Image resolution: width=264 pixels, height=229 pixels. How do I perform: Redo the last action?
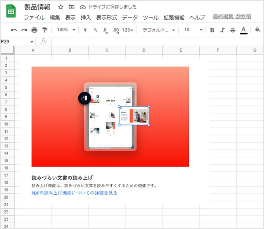coord(24,30)
